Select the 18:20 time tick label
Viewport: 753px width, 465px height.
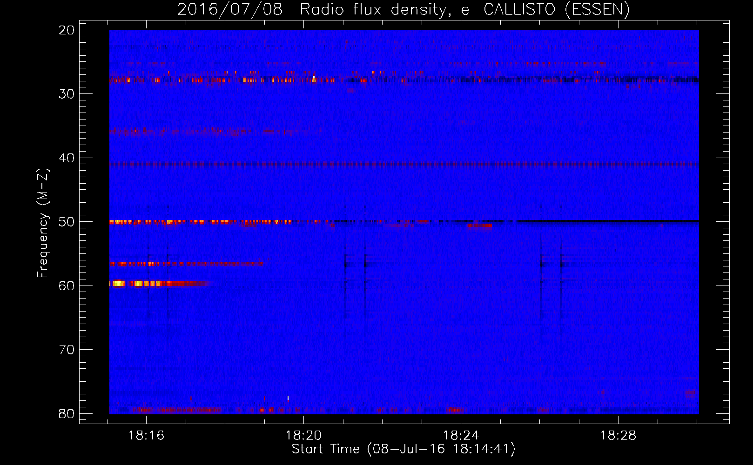pos(303,435)
